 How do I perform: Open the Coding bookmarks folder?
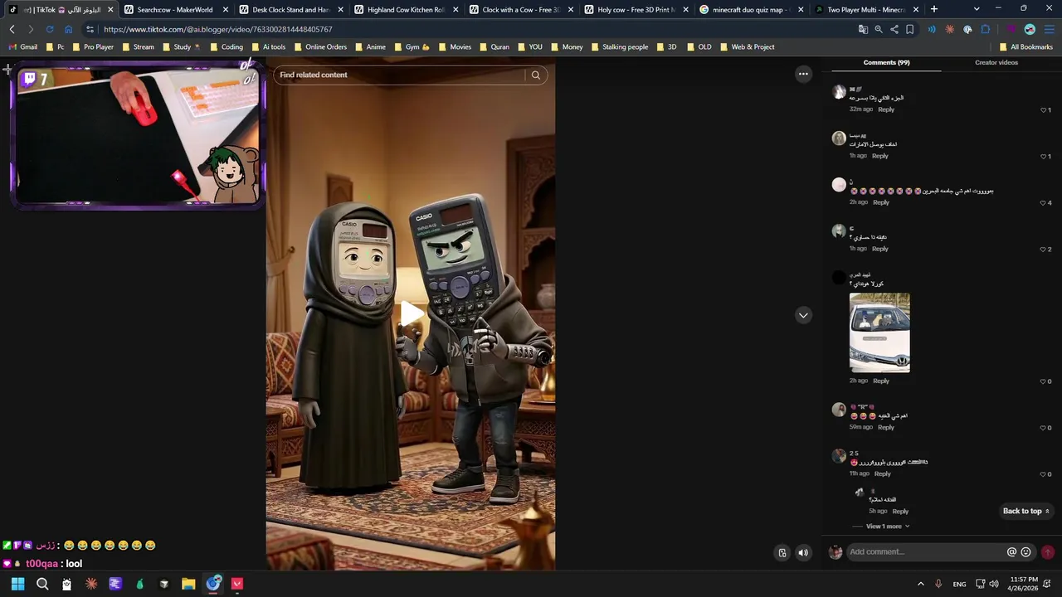pyautogui.click(x=227, y=47)
